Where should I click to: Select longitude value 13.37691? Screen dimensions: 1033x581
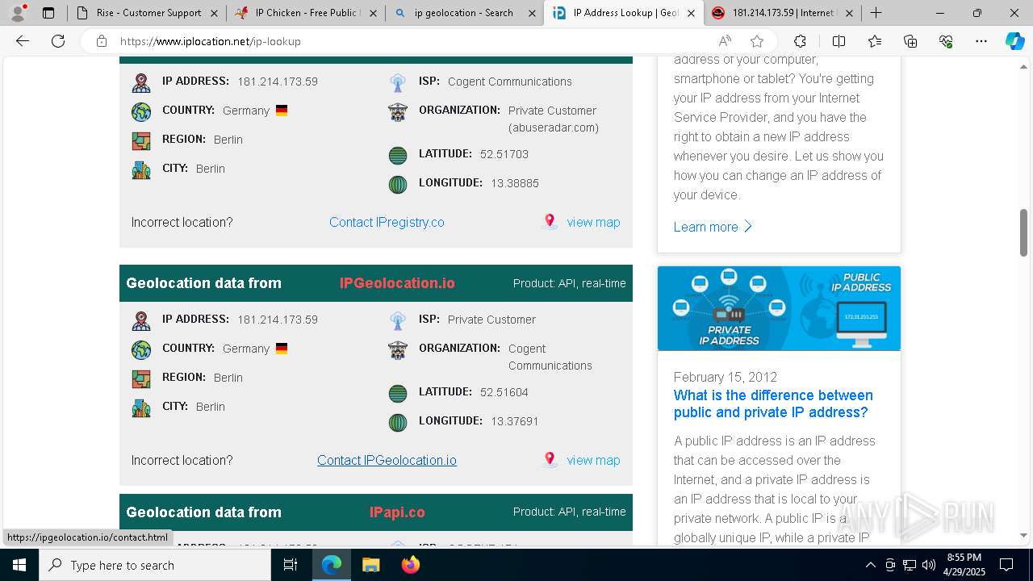[515, 421]
